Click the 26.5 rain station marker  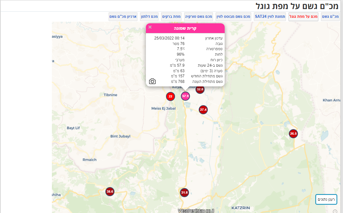pos(293,133)
